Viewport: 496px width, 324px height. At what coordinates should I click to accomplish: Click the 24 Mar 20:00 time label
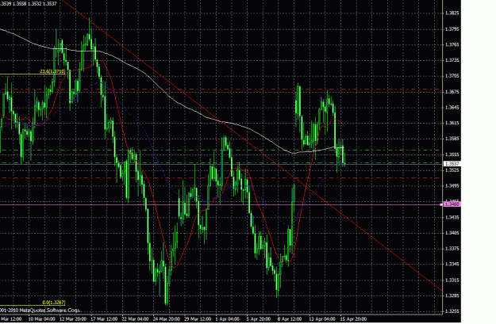pos(167,319)
